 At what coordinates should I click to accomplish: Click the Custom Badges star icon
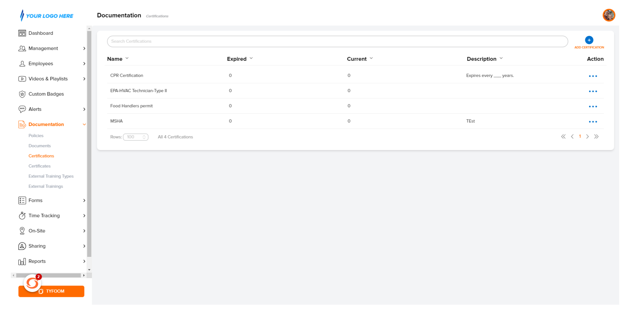[22, 94]
